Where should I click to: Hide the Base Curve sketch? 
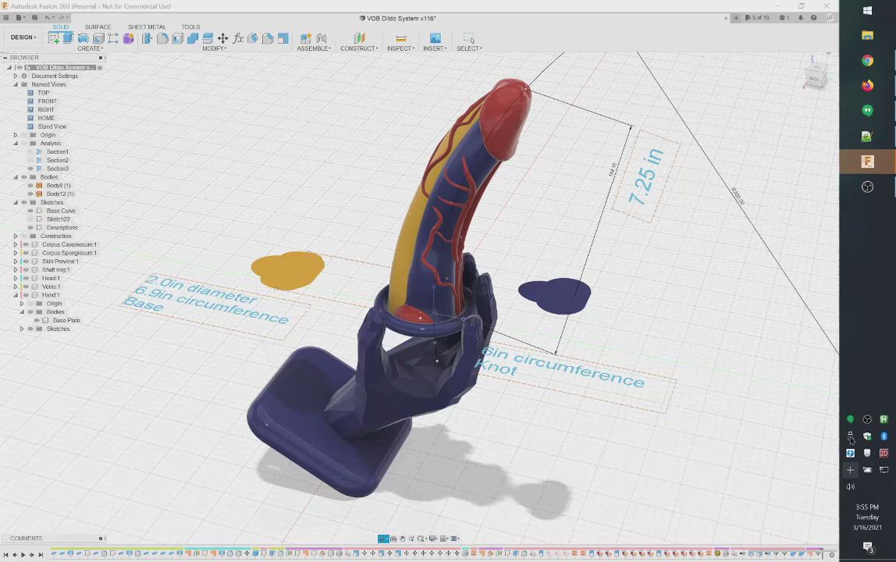[30, 211]
